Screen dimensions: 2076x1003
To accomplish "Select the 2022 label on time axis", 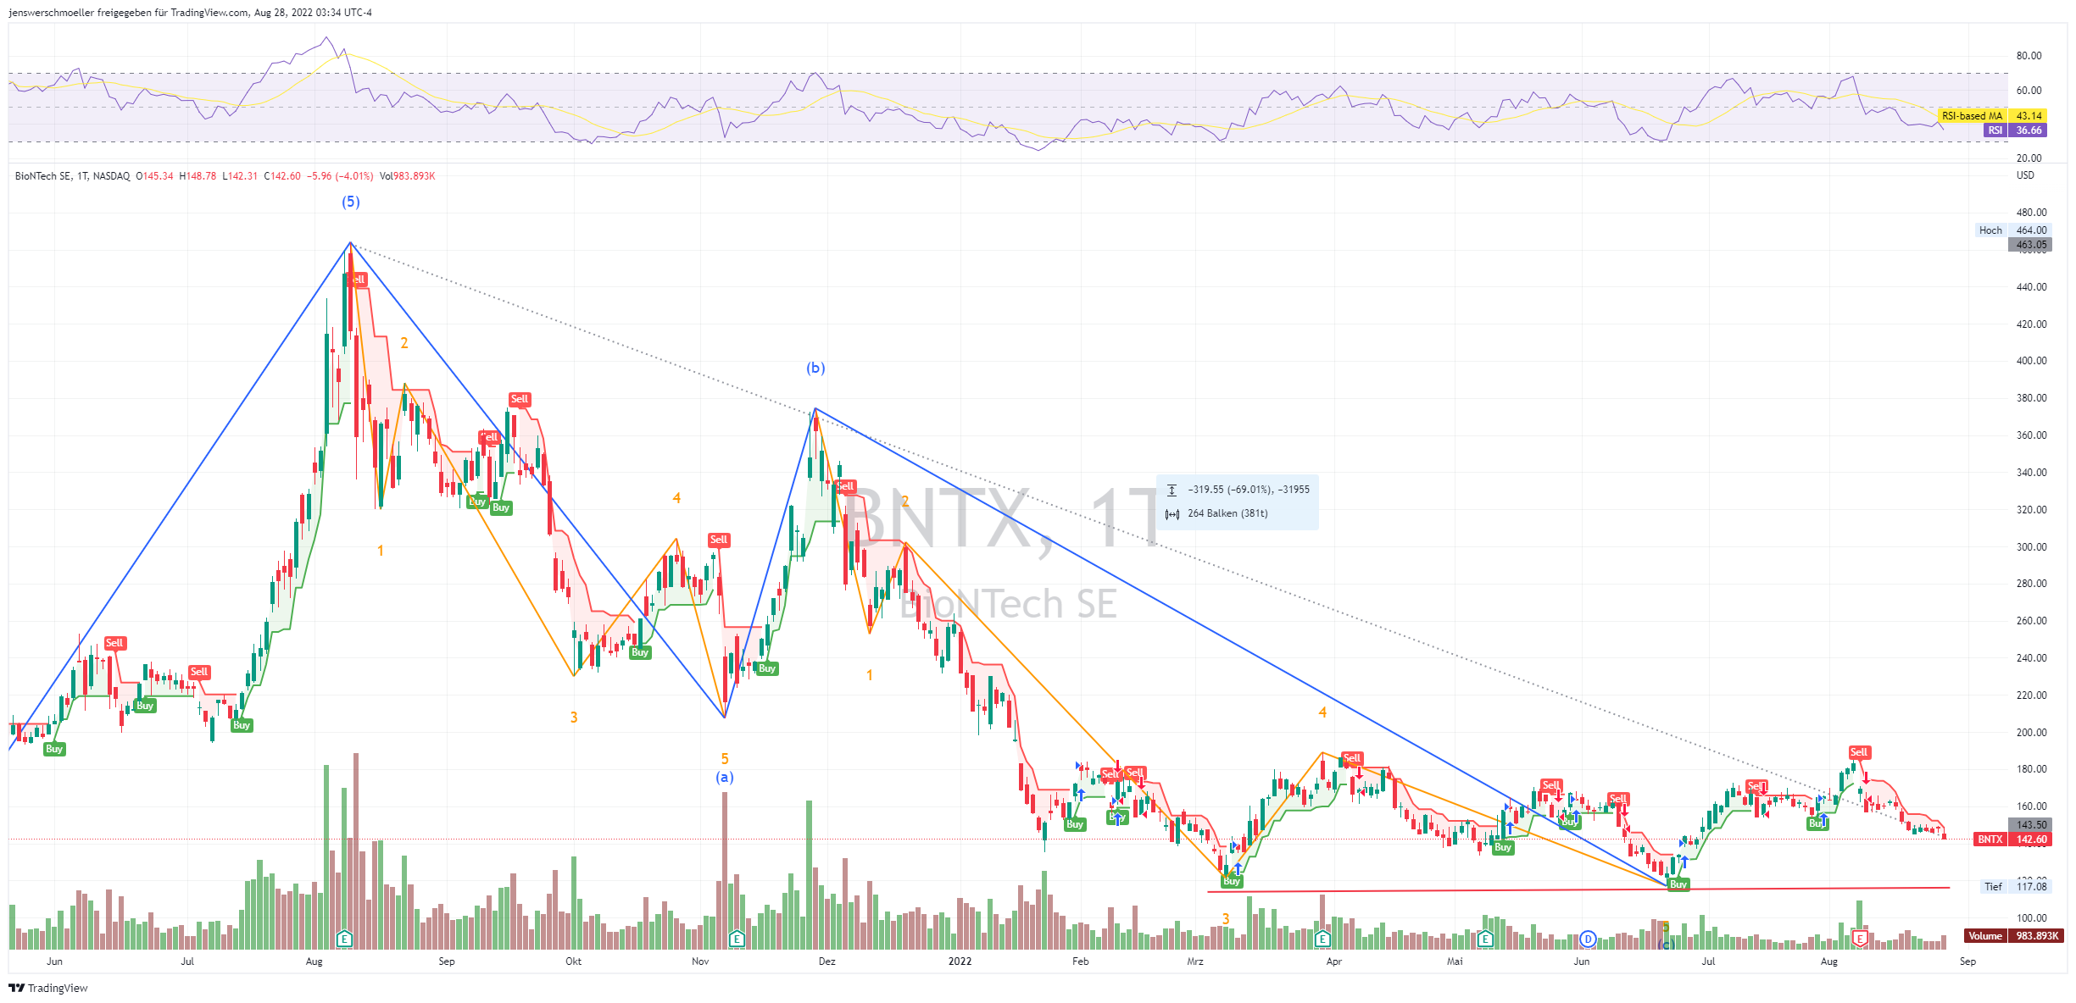I will 960,961.
